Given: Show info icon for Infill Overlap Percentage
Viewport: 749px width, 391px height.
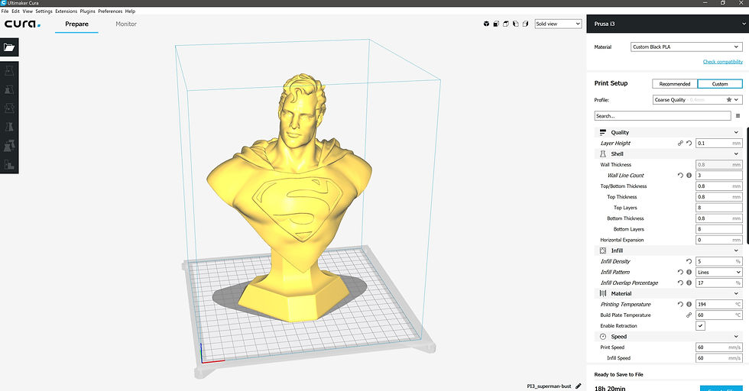Looking at the screenshot, I should 689,283.
